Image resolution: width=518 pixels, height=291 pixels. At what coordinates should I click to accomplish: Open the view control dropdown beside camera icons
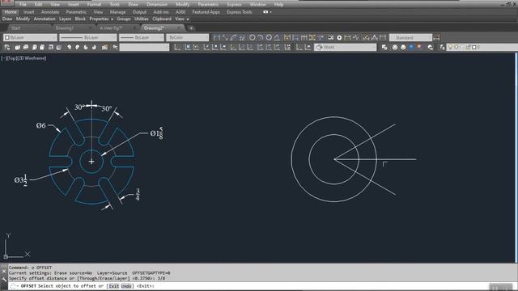144,47
